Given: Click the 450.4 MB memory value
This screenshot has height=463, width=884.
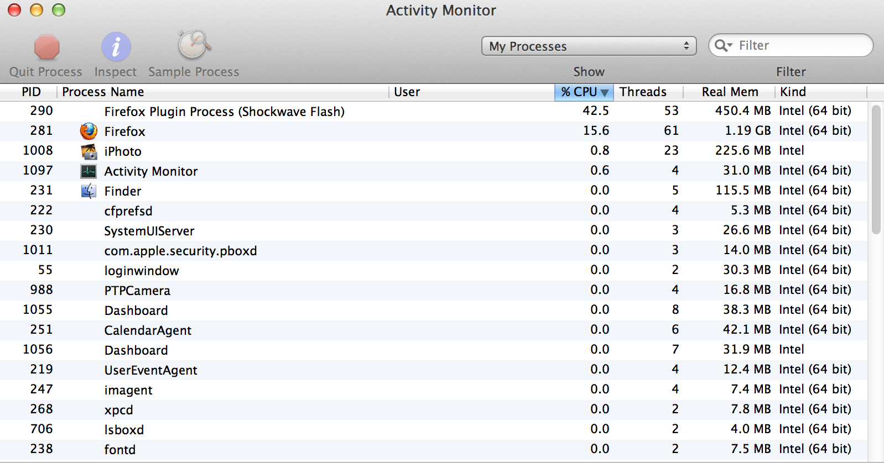Looking at the screenshot, I should click(x=743, y=111).
